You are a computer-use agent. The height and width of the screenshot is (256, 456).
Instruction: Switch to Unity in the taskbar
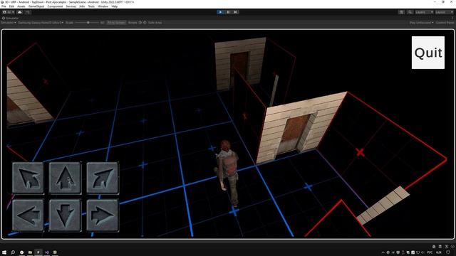(x=38, y=252)
